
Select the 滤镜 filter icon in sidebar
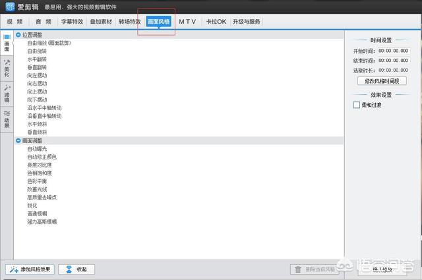7,87
